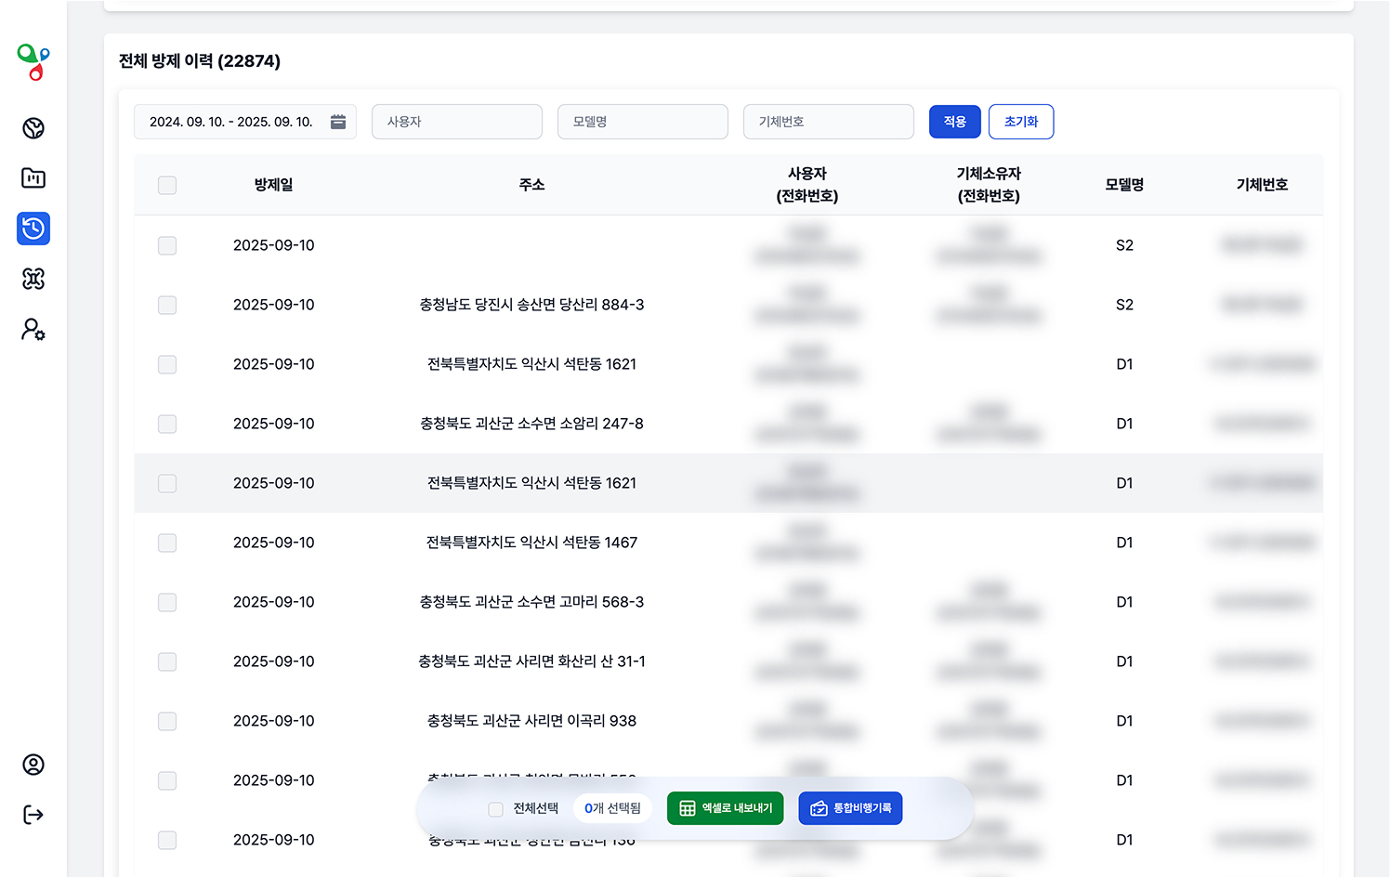Click the 통합비행기록 button
The height and width of the screenshot is (877, 1390).
[850, 808]
